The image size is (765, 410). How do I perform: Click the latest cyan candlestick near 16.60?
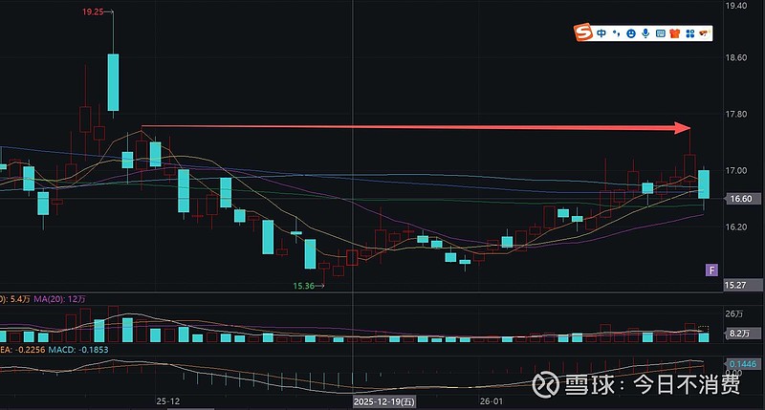(x=704, y=184)
